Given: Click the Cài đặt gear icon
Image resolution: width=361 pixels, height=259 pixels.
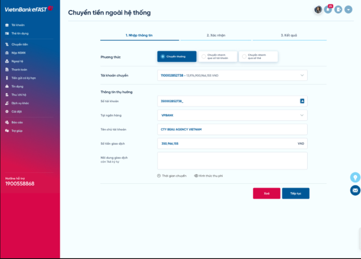Looking at the screenshot, I should 7,111.
